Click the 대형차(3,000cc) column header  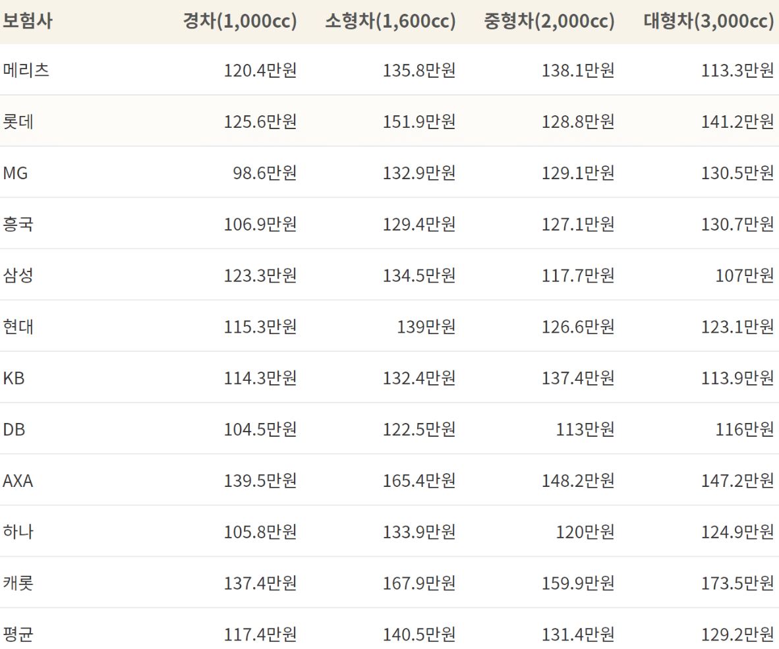click(x=709, y=21)
